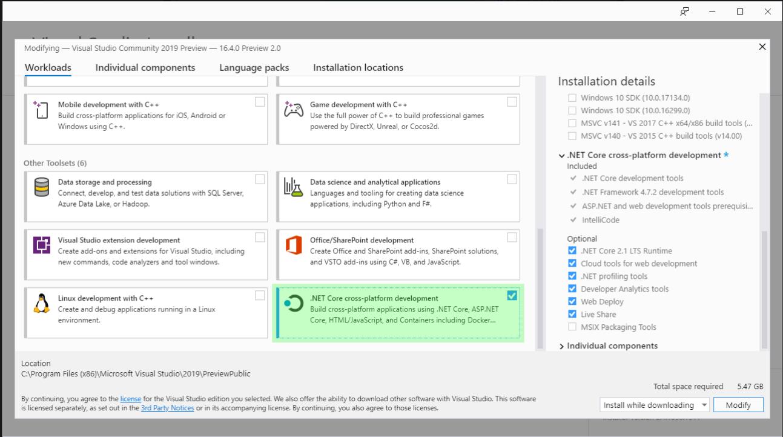Viewport: 783px width, 437px height.
Task: Click the Linux penguin icon
Action: pos(42,303)
